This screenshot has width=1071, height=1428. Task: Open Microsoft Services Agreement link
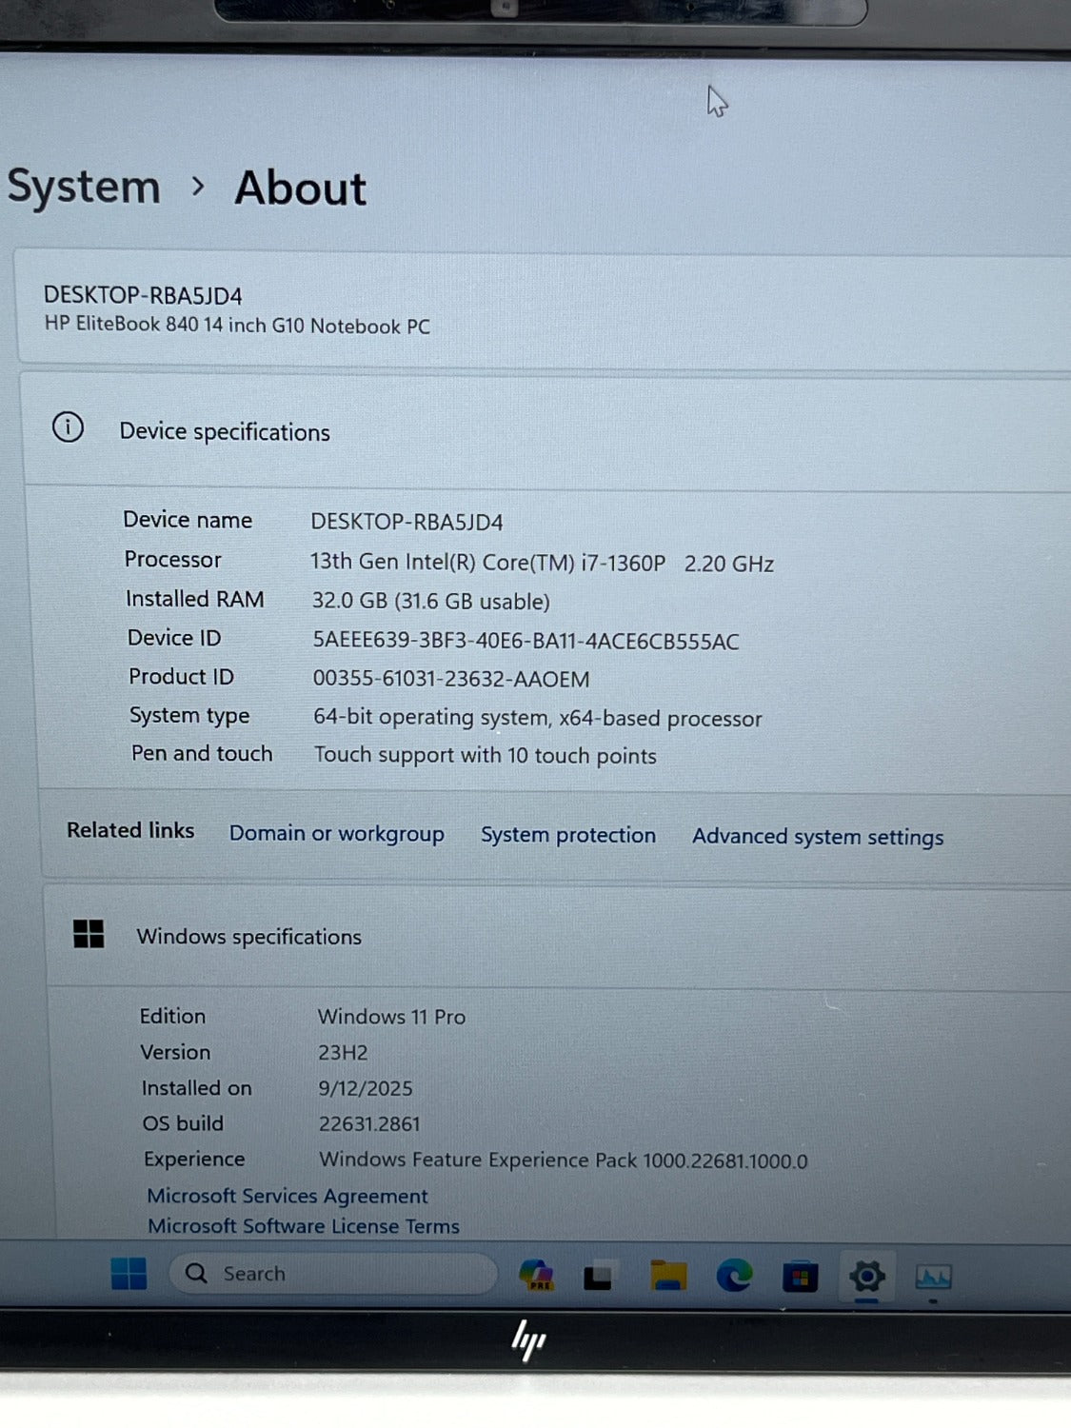(x=287, y=1196)
